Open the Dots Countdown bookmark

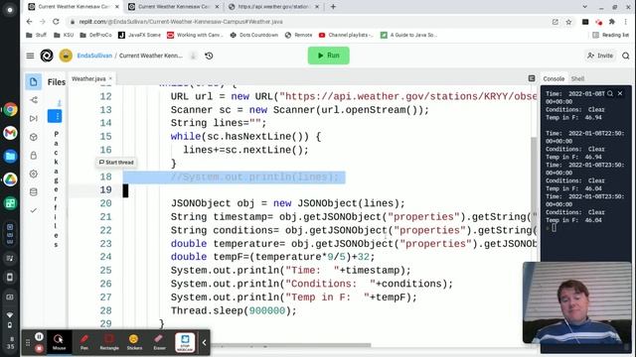tap(254, 36)
